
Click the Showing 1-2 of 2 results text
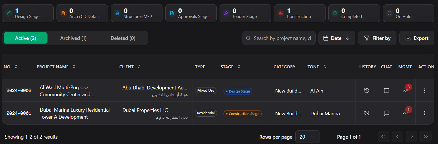tap(31, 137)
